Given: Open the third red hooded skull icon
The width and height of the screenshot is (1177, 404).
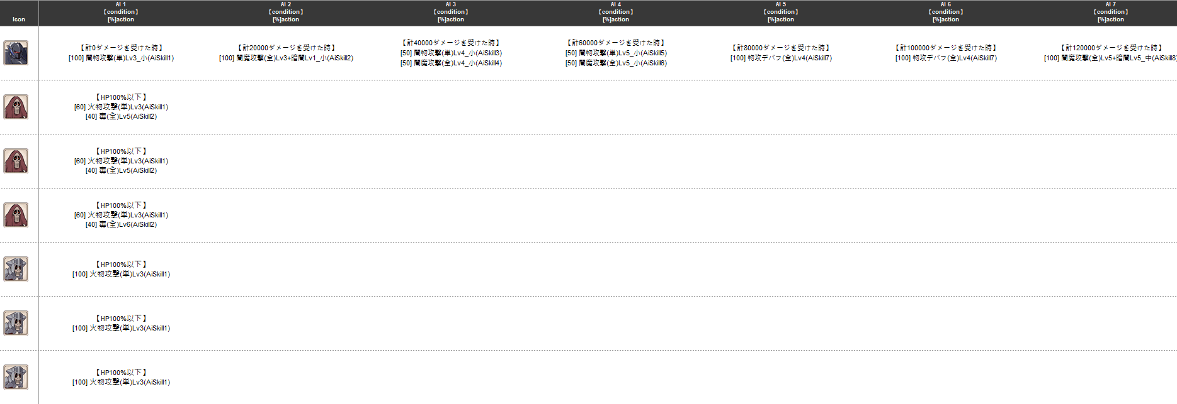Looking at the screenshot, I should pyautogui.click(x=16, y=216).
